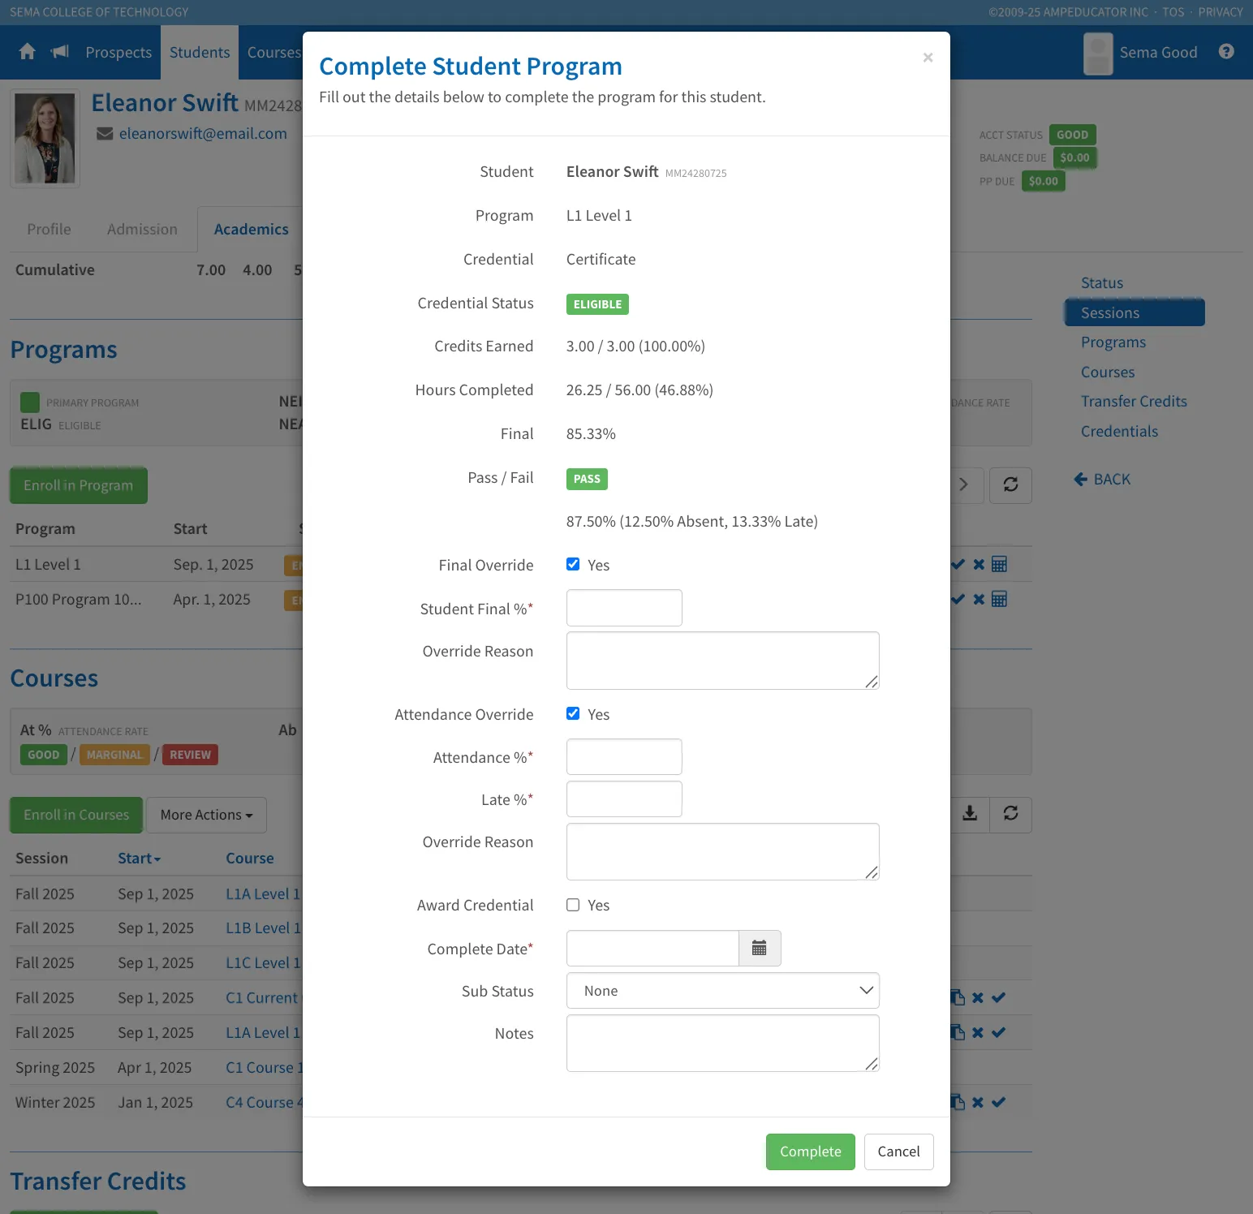Click the X icon in the P100 Program row

tap(979, 600)
